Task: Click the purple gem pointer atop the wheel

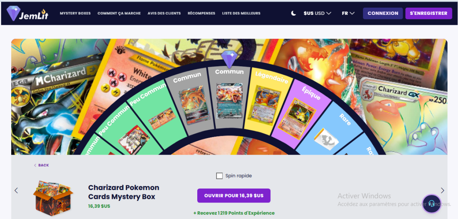Action: (x=229, y=59)
